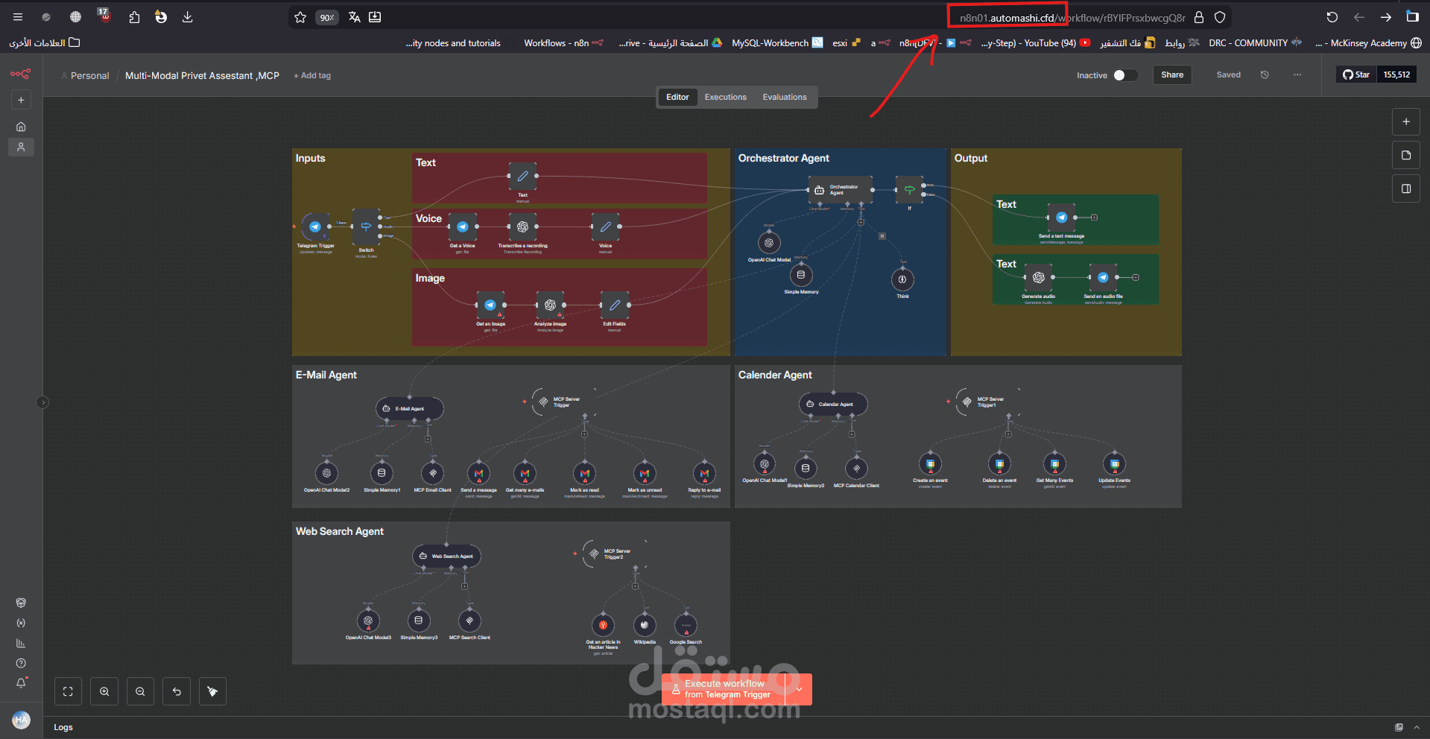This screenshot has width=1430, height=739.
Task: Select the Send a text message node
Action: 1061,218
